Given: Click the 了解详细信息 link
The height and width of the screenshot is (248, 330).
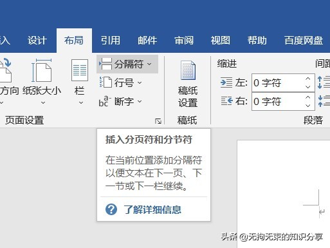Looking at the screenshot, I should [x=152, y=209].
